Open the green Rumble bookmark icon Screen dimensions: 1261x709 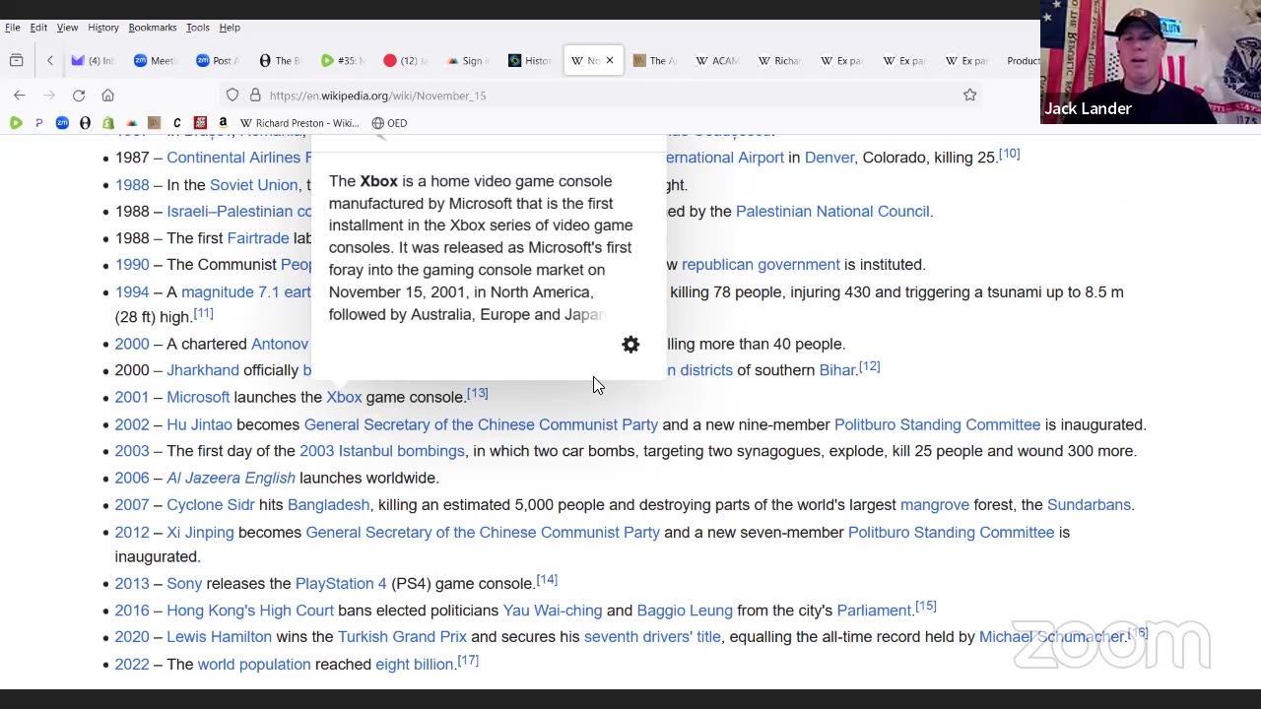16,123
